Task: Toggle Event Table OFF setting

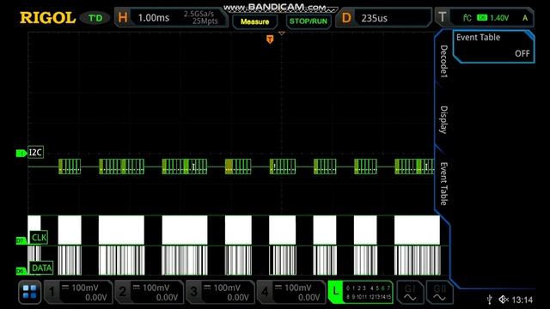Action: click(493, 46)
